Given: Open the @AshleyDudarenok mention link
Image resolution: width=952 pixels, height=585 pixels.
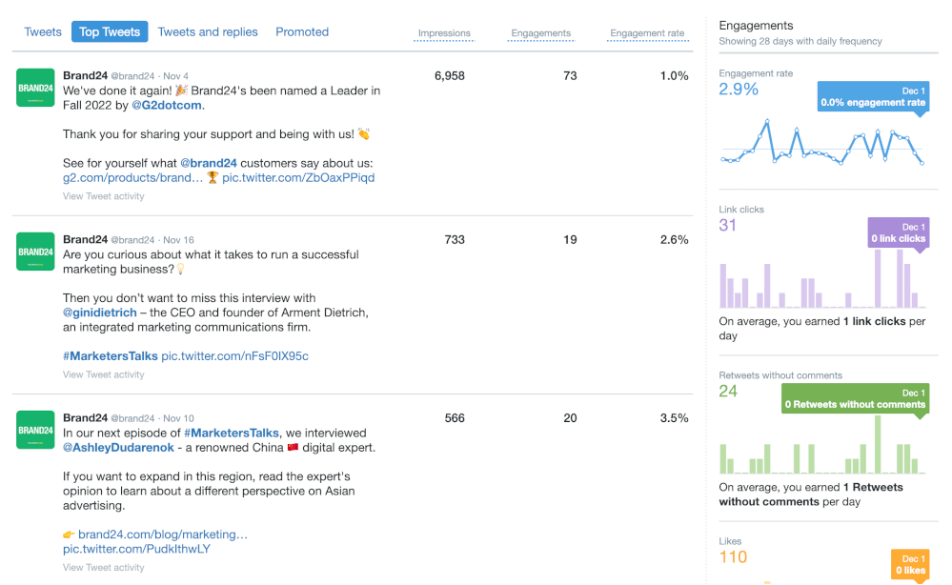Looking at the screenshot, I should pyautogui.click(x=118, y=447).
